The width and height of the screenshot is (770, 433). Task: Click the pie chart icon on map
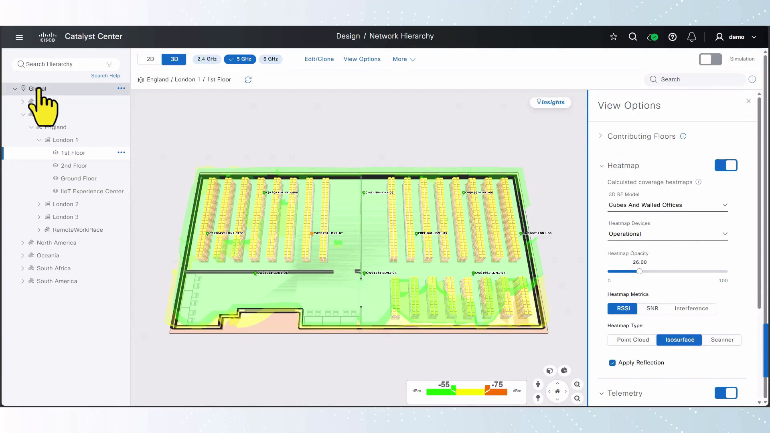tap(564, 370)
